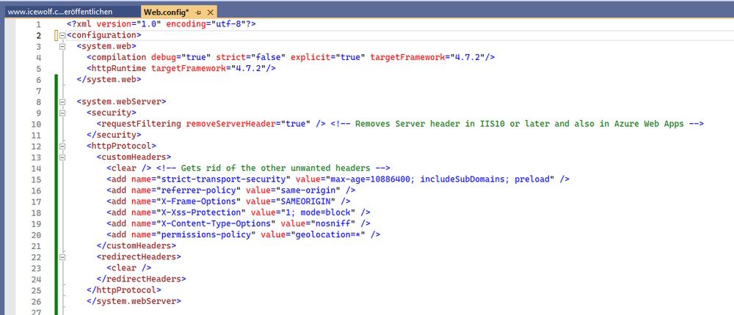734x315 pixels.
Task: Click the '1; mode=block' value
Action: [320, 212]
